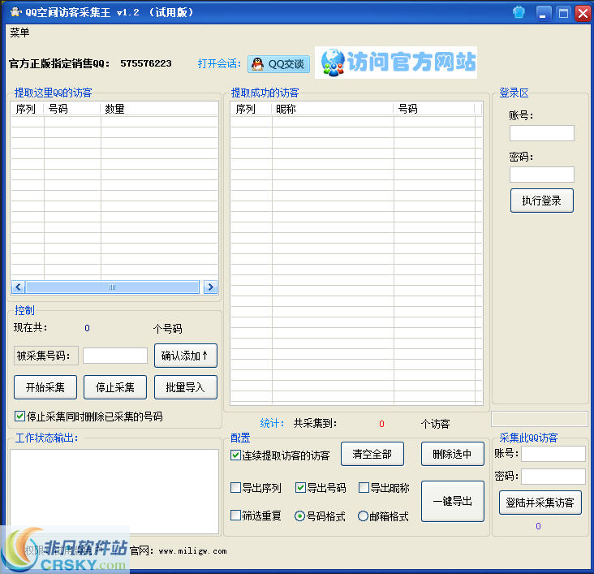Screen dimensions: 594x574
Task: Close the QQ空间访客采集王 window
Action: pos(583,13)
